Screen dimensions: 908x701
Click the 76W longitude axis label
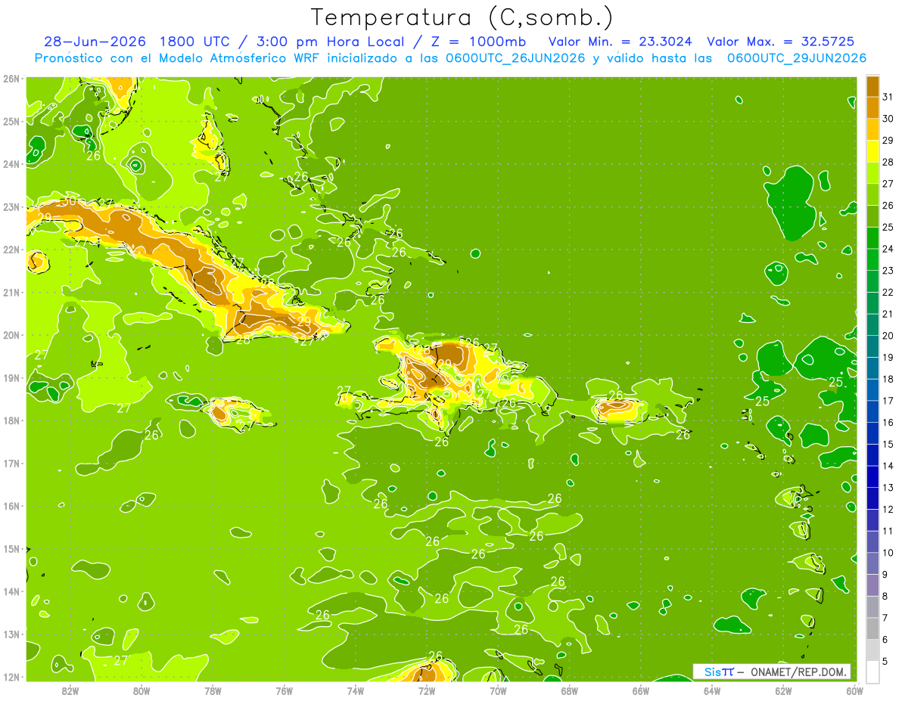click(x=285, y=690)
